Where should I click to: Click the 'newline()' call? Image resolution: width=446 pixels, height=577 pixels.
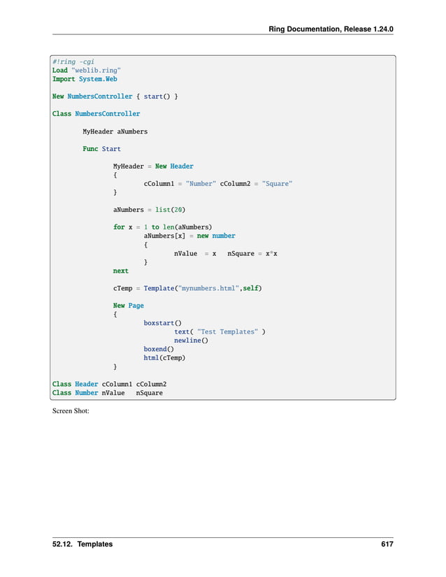[192, 341]
